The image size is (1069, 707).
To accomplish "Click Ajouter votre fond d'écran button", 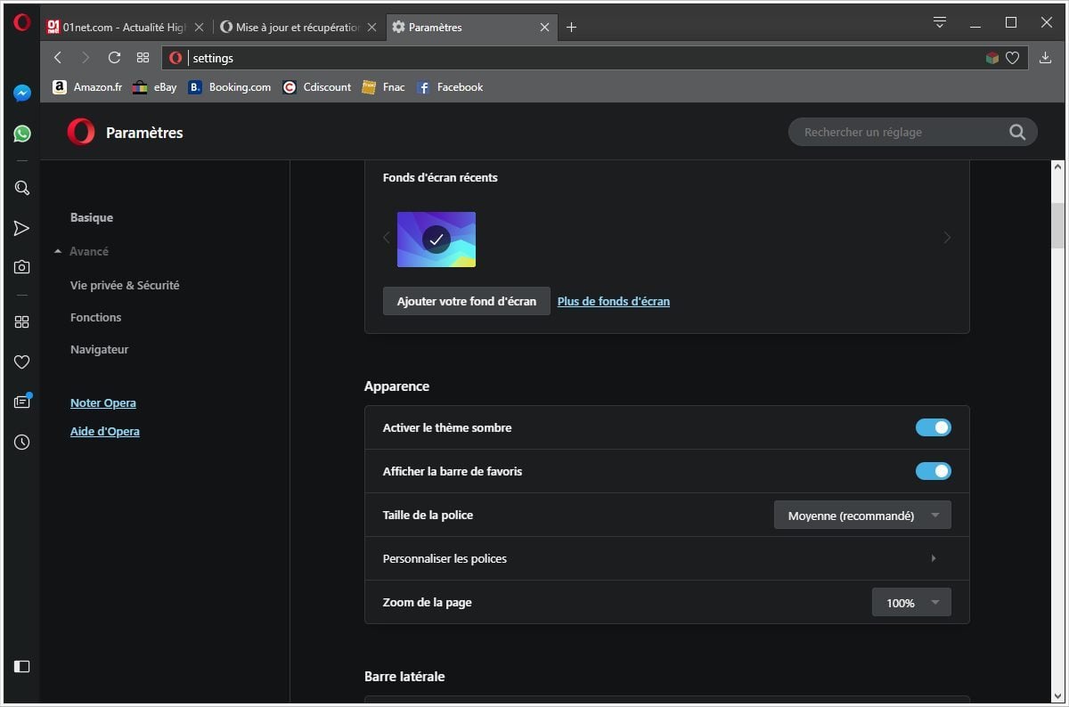I will coord(466,301).
